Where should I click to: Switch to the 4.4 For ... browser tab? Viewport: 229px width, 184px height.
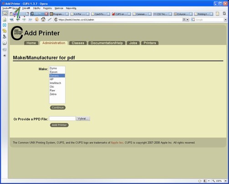click(80, 14)
